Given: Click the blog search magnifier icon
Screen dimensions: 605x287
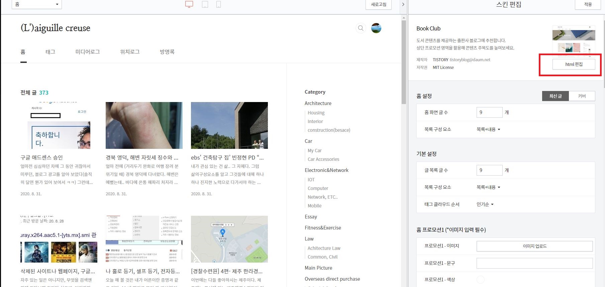Looking at the screenshot, I should pyautogui.click(x=361, y=28).
